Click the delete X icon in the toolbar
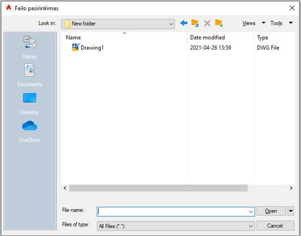Screen dimensions: 301x236 coord(207,23)
